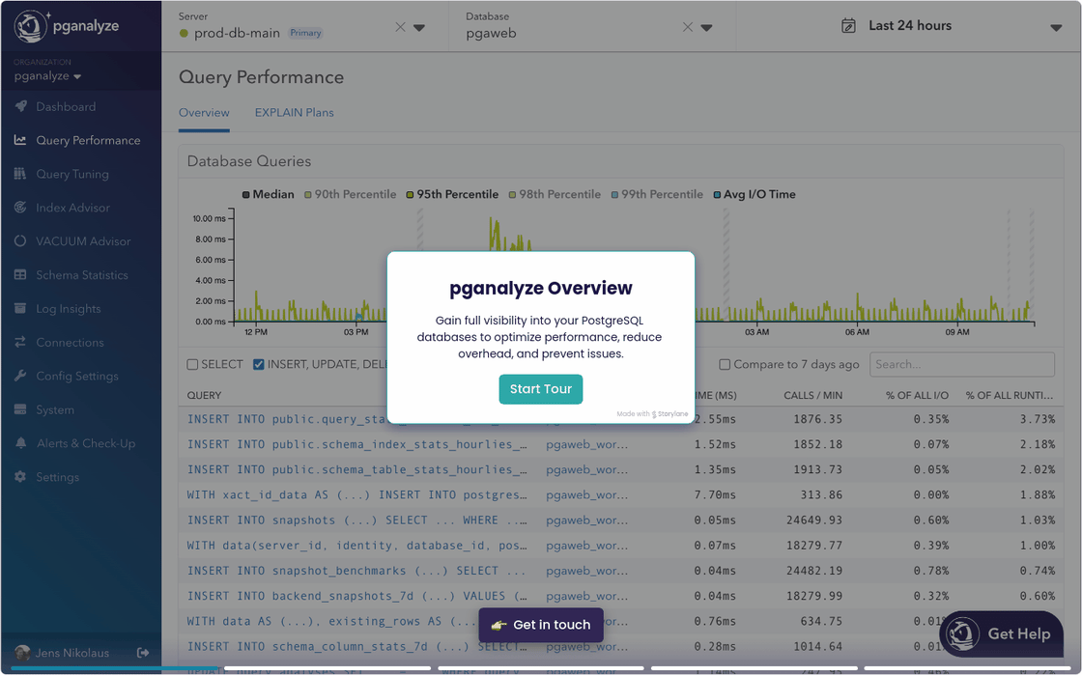Click the Dashboard rocket icon in sidebar
This screenshot has width=1082, height=675.
20,106
